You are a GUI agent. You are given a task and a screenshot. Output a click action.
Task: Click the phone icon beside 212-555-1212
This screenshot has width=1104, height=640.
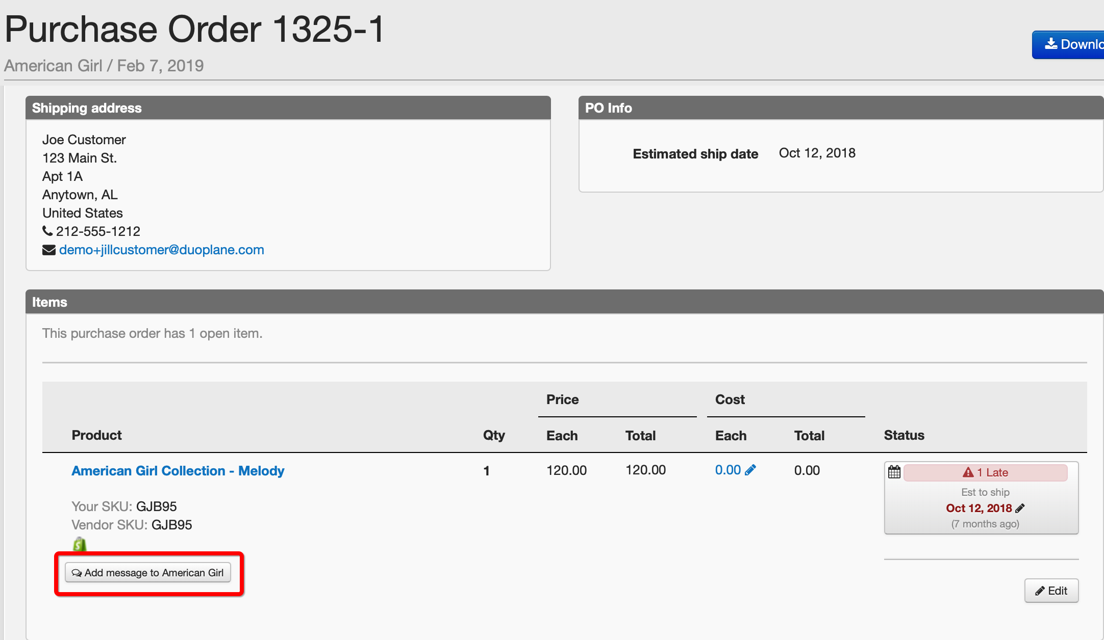47,231
